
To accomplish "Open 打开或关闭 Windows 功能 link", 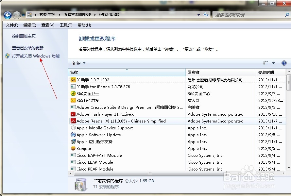I will click(x=36, y=56).
